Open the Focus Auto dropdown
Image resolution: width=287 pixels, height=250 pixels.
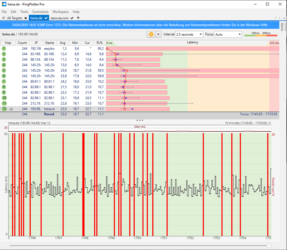click(228, 34)
